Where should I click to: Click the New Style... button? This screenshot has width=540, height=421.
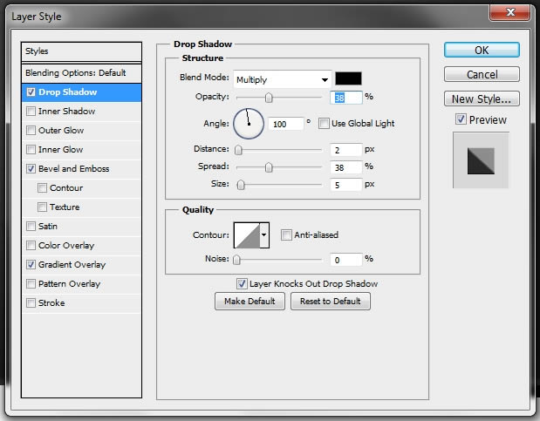[482, 98]
